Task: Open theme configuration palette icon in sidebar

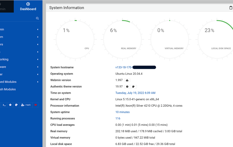Action: coord(16,105)
